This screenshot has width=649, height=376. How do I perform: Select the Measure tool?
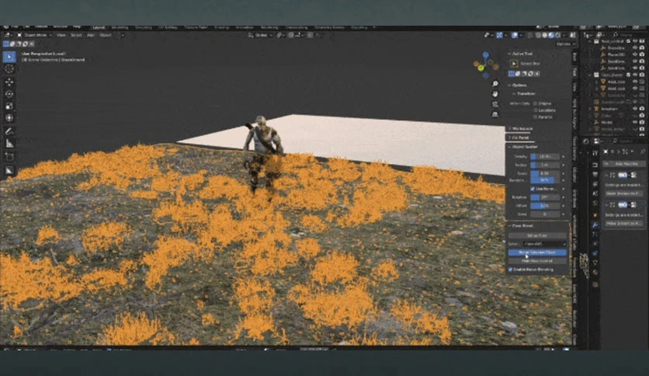(x=9, y=144)
